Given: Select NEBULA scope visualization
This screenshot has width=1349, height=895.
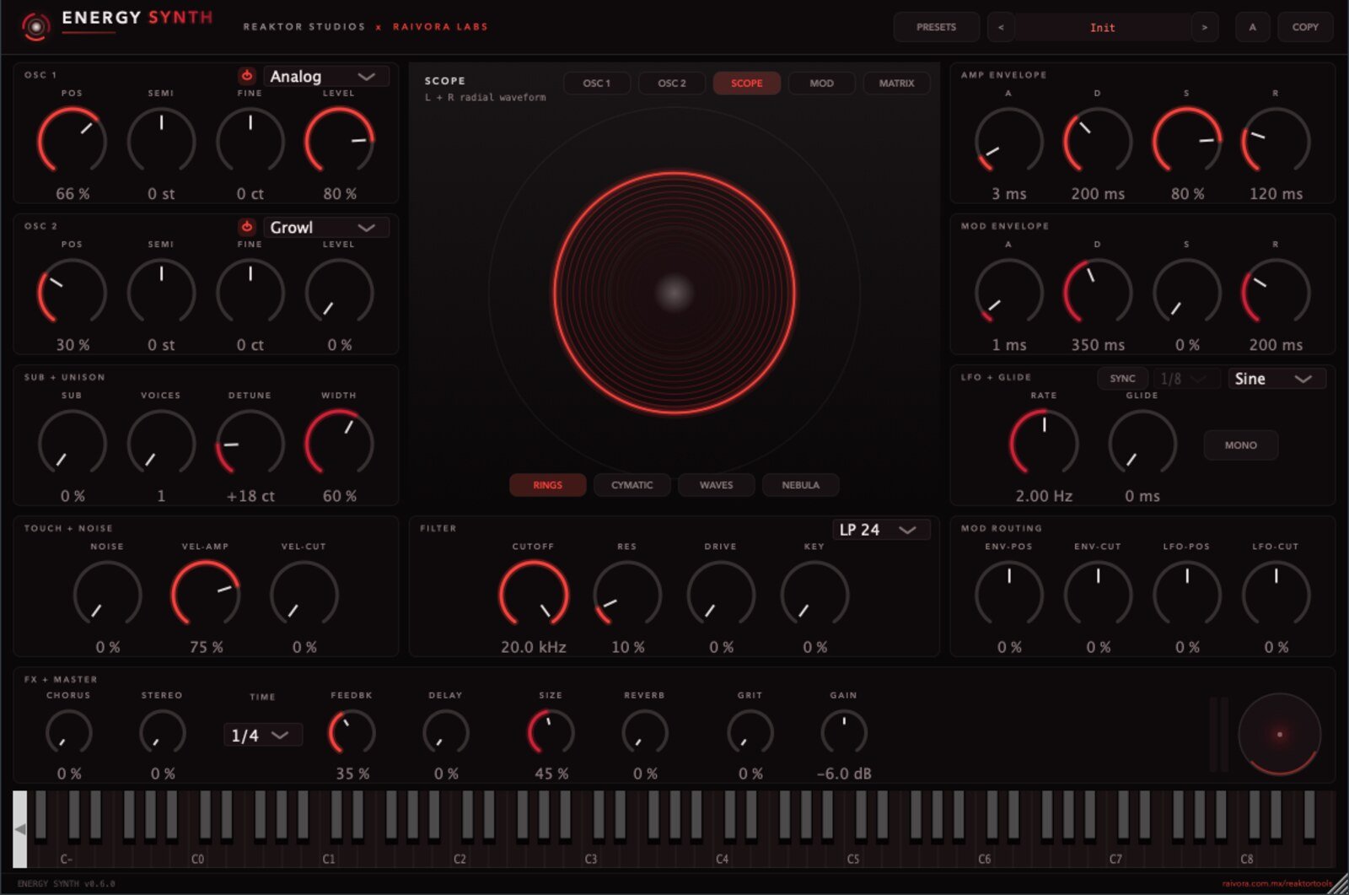Looking at the screenshot, I should [x=800, y=485].
